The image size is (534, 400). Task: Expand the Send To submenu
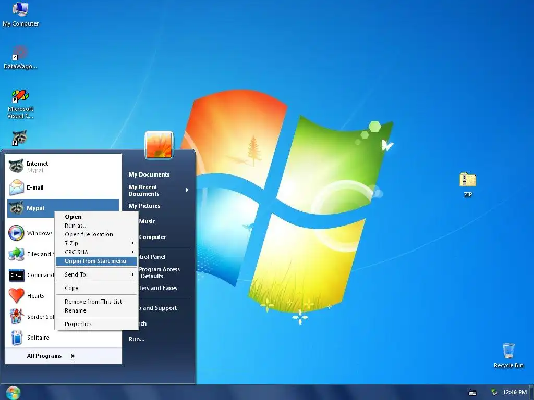coord(96,274)
